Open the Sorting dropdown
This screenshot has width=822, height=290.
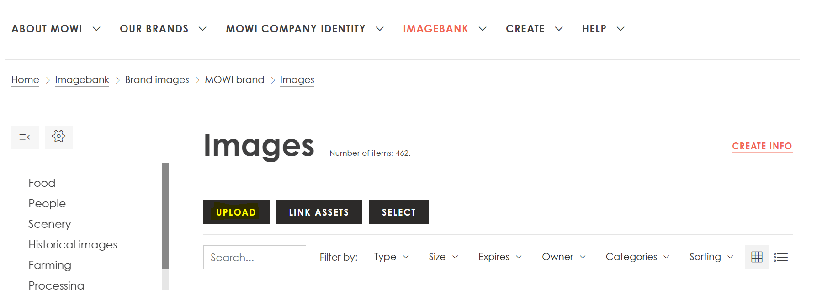711,257
